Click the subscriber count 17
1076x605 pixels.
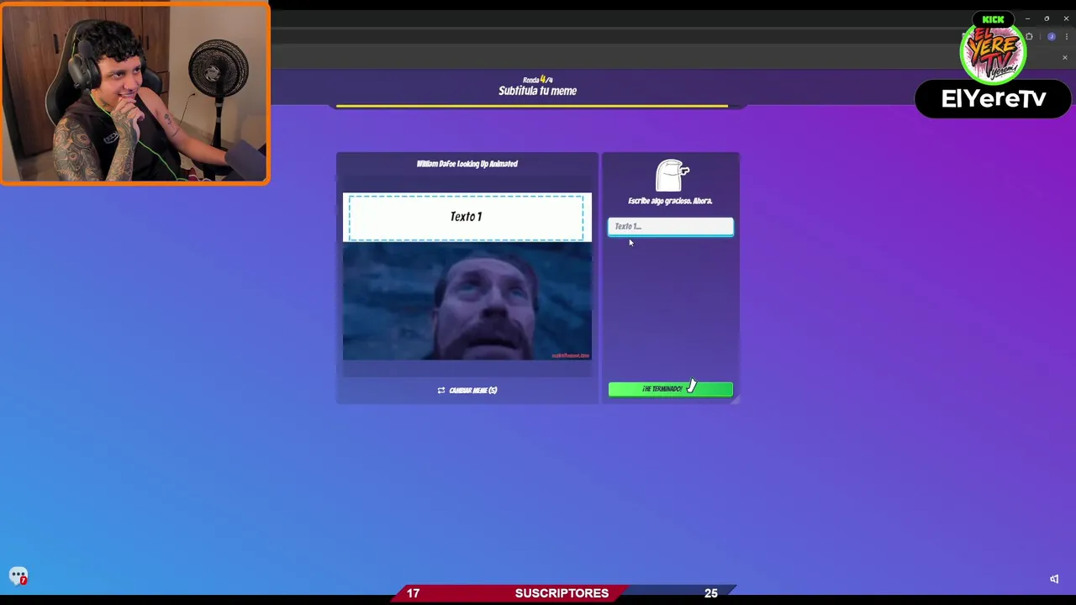[x=413, y=593]
